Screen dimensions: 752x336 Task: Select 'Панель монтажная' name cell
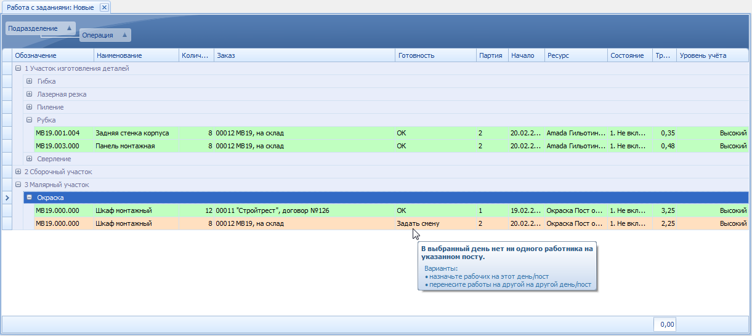tap(136, 146)
